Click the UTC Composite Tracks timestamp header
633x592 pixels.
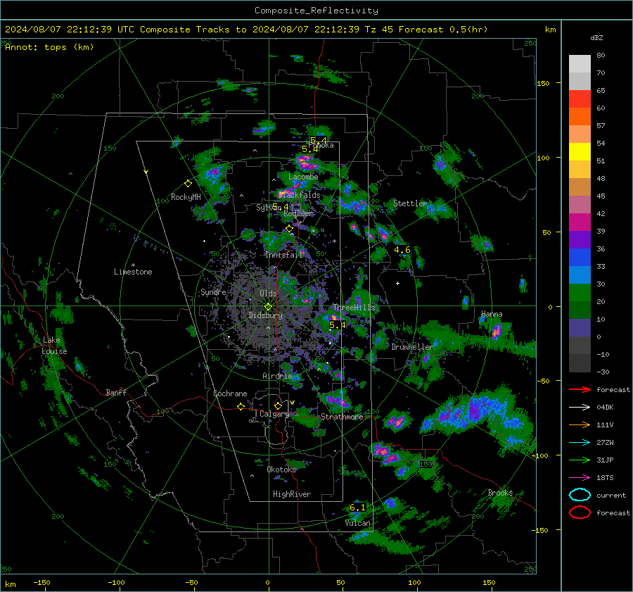246,30
